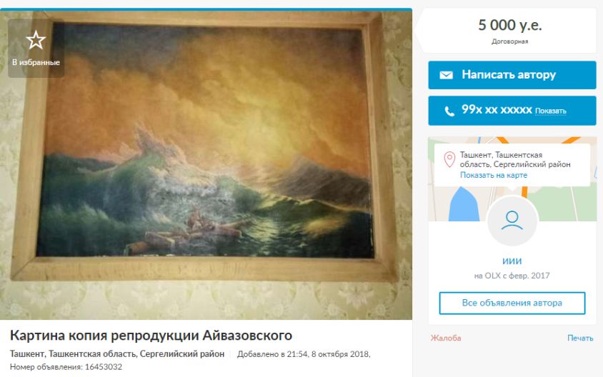This screenshot has width=603, height=377.
Task: Click the address text in map card
Action: (x=515, y=159)
